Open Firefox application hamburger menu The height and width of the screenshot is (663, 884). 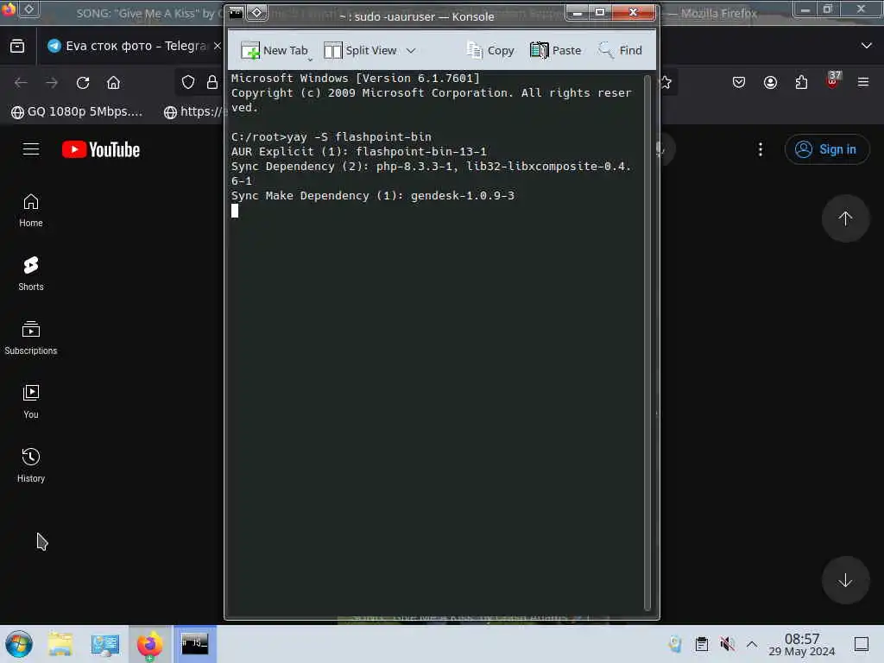click(863, 83)
